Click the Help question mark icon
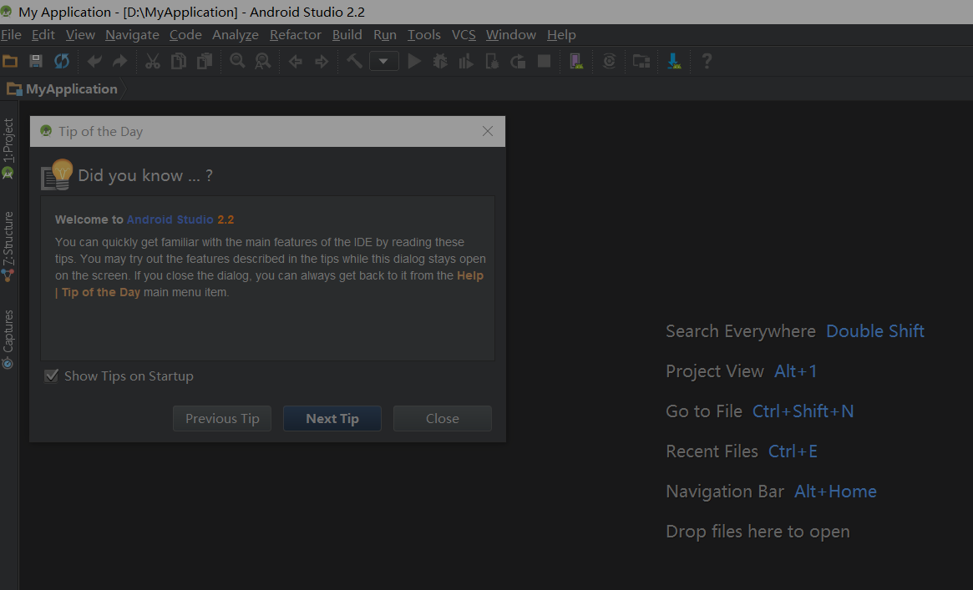Image resolution: width=973 pixels, height=590 pixels. (x=707, y=62)
